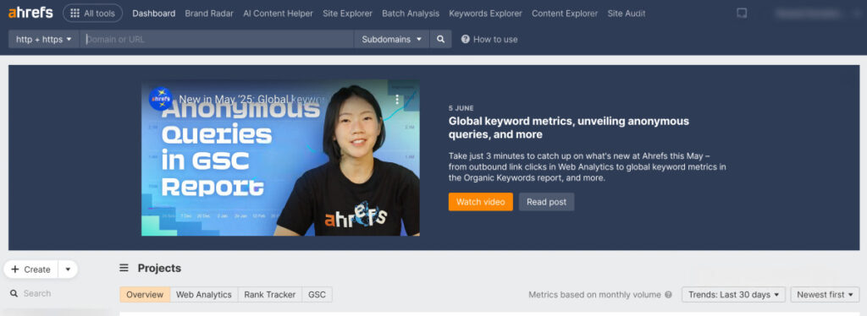Switch to the GSC tab
This screenshot has height=316, width=867.
(x=317, y=295)
